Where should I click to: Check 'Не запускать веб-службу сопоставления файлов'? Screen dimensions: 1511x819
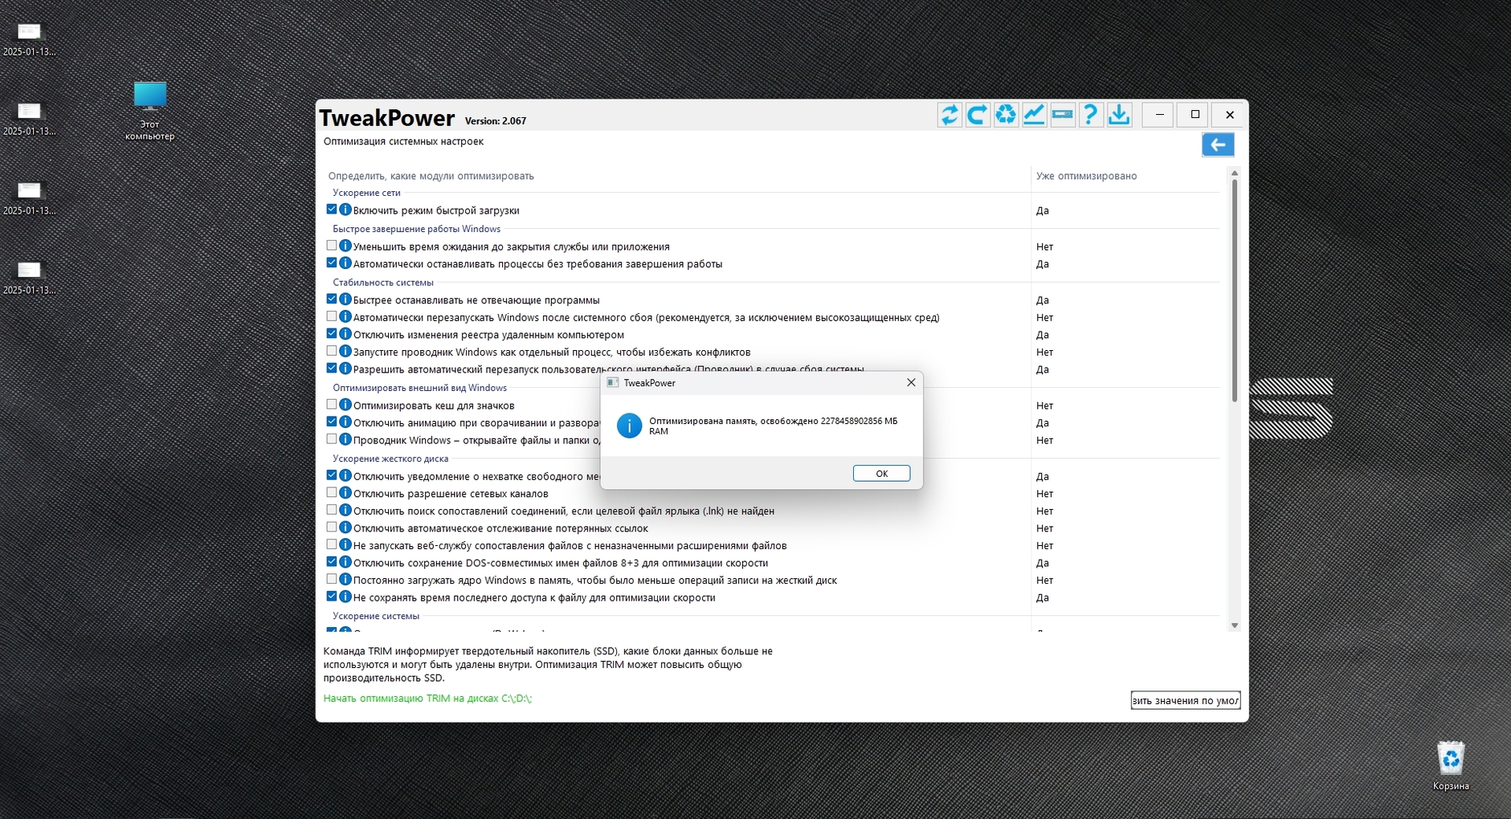332,545
